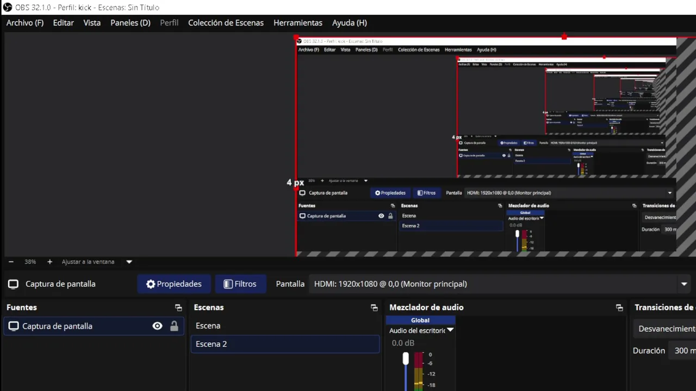
Task: Click the red top-center resize handle in preview
Action: pyautogui.click(x=564, y=37)
